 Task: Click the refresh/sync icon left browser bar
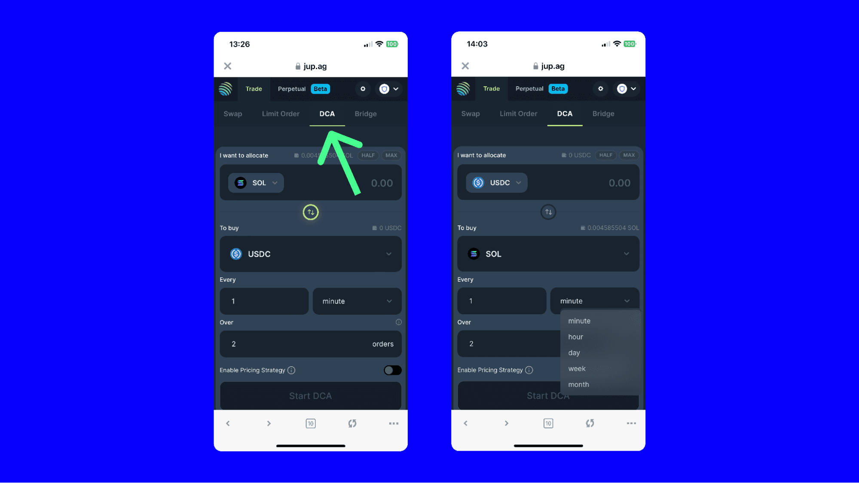coord(352,423)
